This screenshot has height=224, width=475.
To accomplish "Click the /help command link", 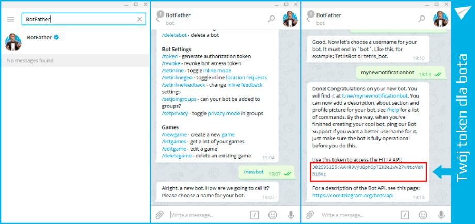I will [393, 110].
